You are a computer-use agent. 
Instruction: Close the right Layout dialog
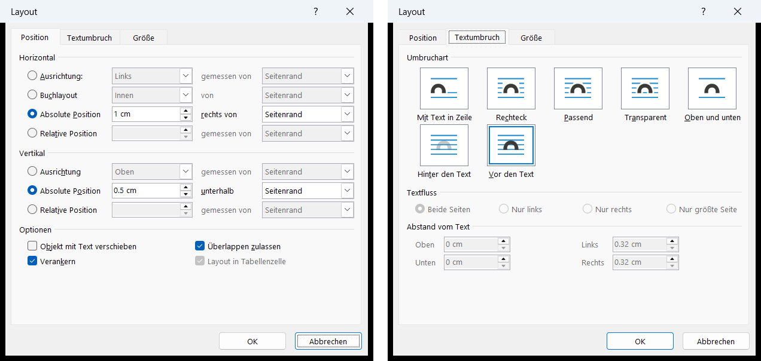click(738, 11)
